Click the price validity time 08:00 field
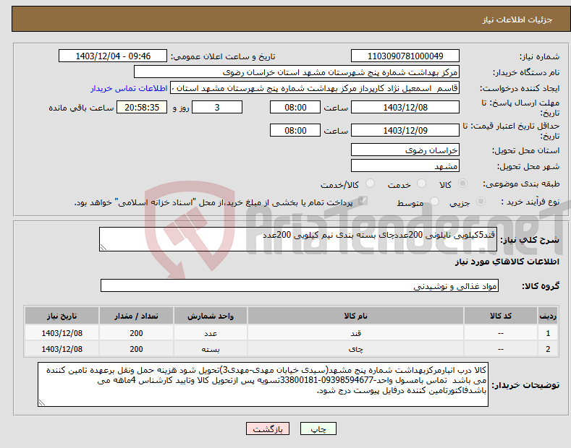The height and width of the screenshot is (448, 571). tap(295, 130)
